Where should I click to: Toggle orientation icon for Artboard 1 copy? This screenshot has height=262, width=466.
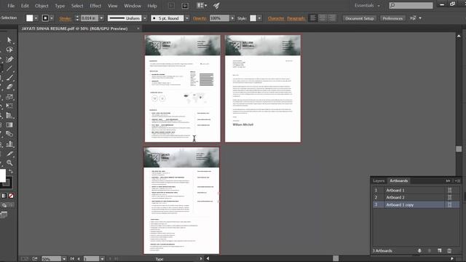click(x=450, y=205)
